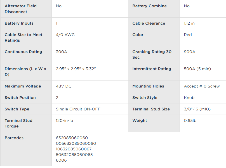Click the barcode 10632085060067

pyautogui.click(x=74, y=149)
